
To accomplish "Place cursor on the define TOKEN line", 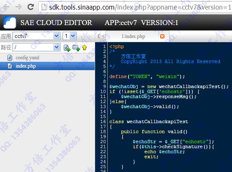I will coord(147,76).
